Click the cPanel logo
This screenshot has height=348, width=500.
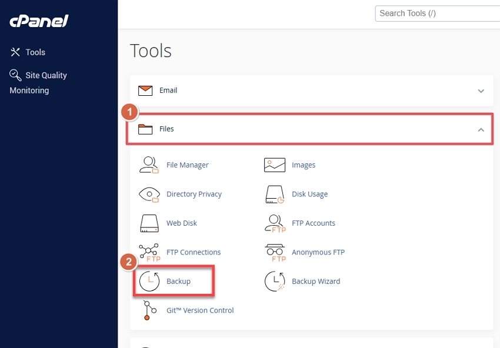pos(39,21)
